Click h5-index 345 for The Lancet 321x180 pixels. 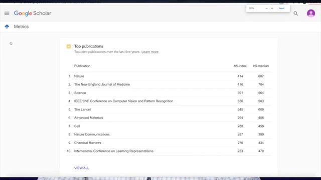(240, 109)
